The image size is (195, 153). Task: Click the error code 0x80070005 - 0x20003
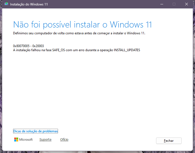click(x=29, y=46)
